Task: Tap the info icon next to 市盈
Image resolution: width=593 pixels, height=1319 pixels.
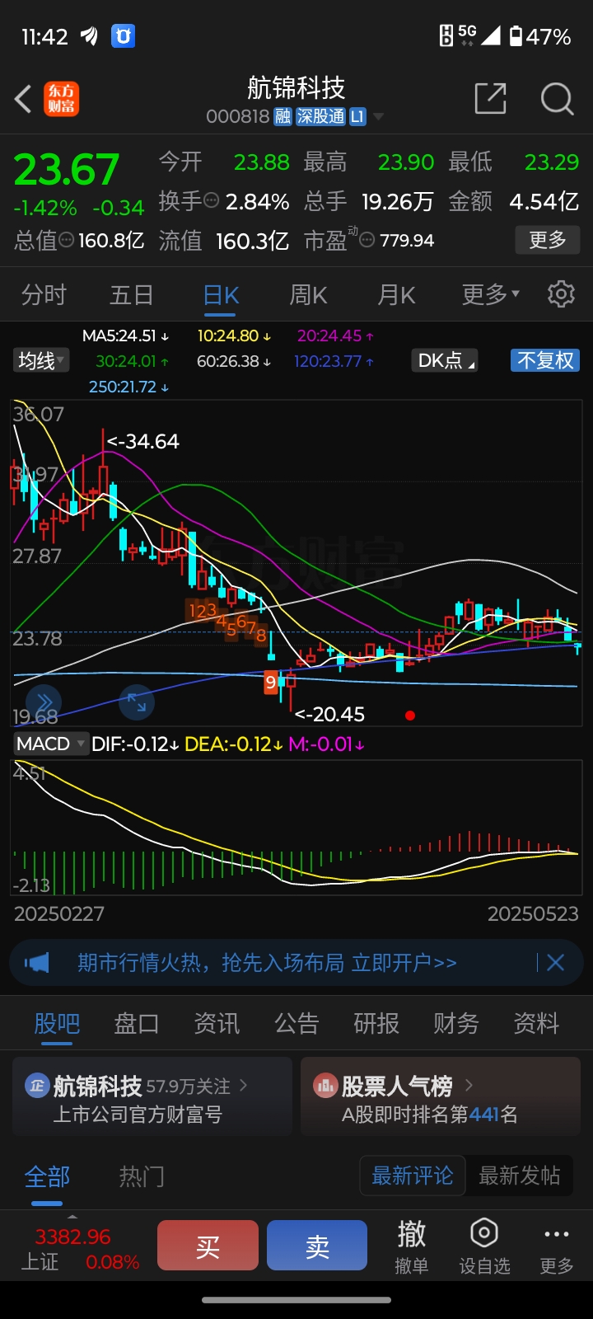Action: click(367, 240)
